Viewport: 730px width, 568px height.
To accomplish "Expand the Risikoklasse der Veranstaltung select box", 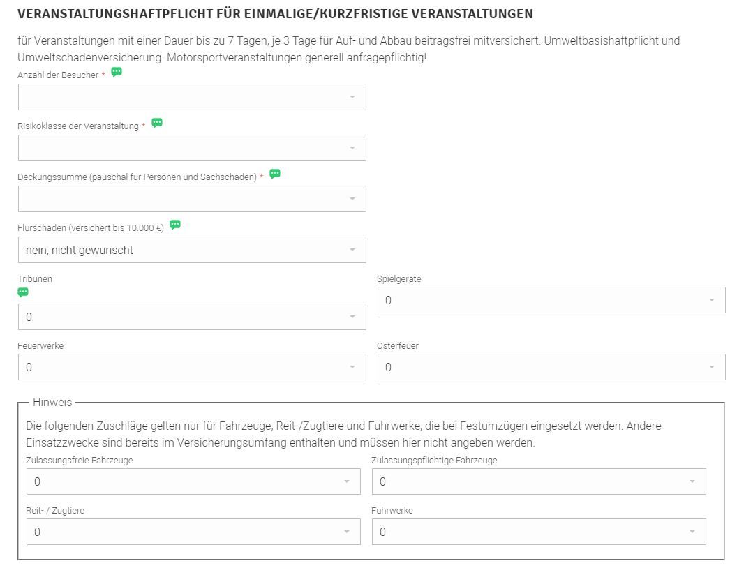I will tap(192, 148).
